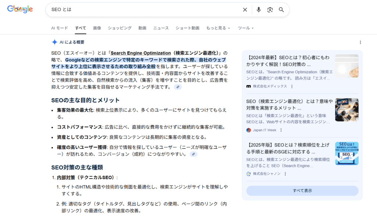This screenshot has width=377, height=218.
Task: Expand the もっと見る dropdown
Action: click(217, 28)
